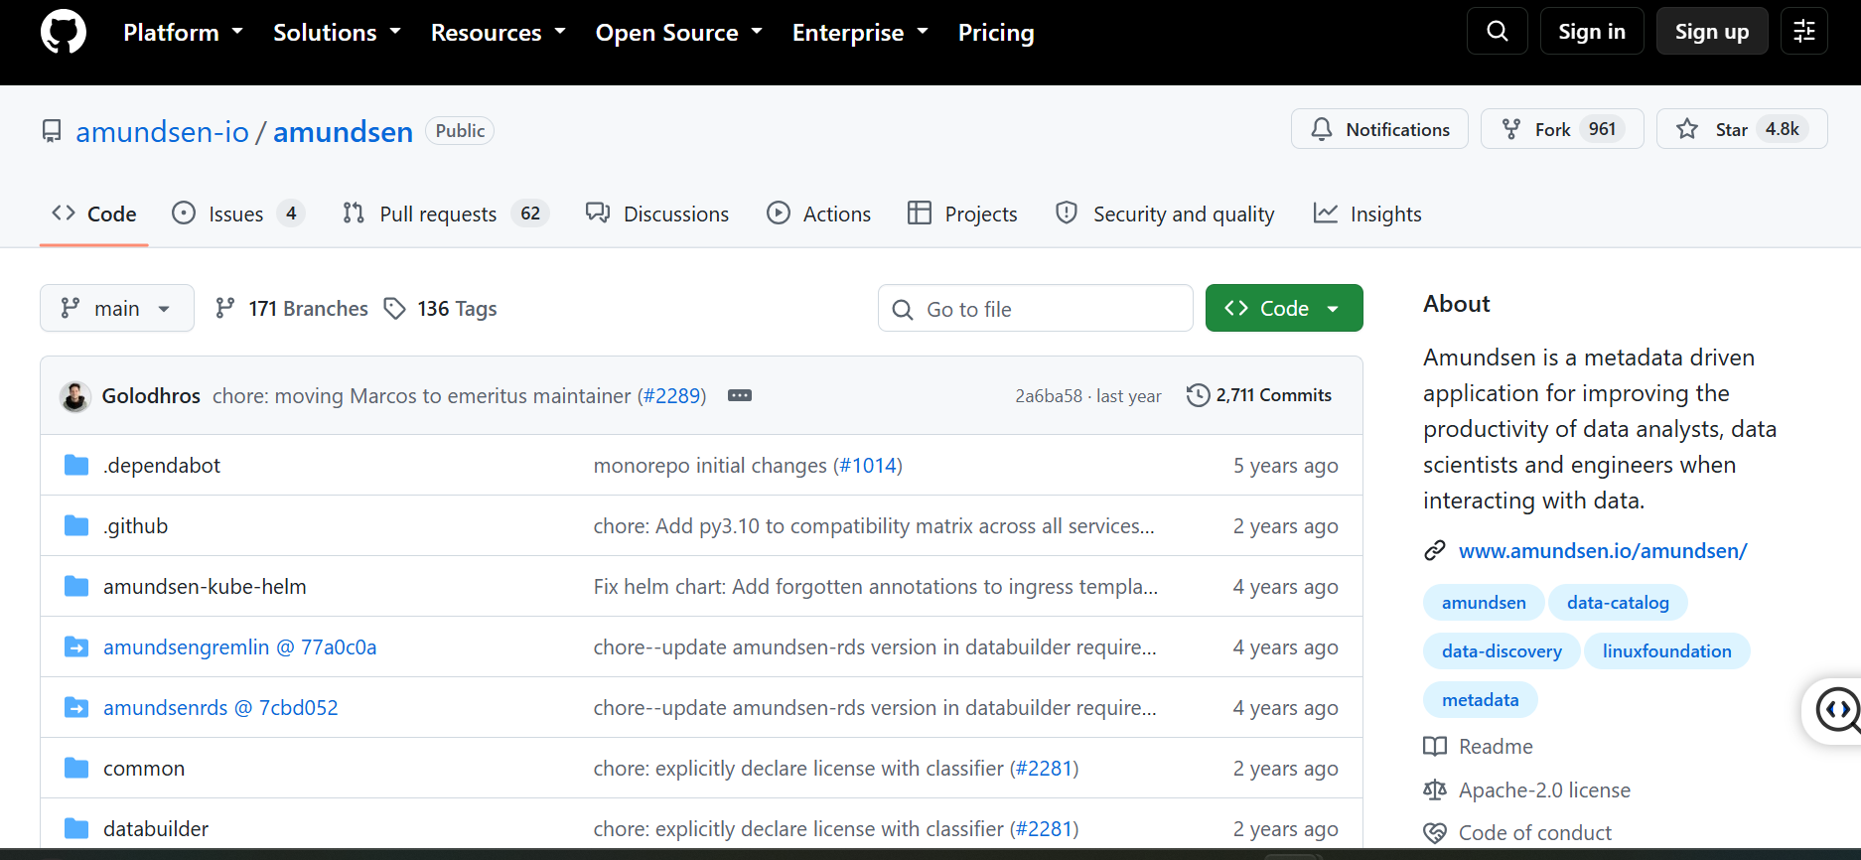
Task: Switch to the Issues tab
Action: pyautogui.click(x=238, y=214)
